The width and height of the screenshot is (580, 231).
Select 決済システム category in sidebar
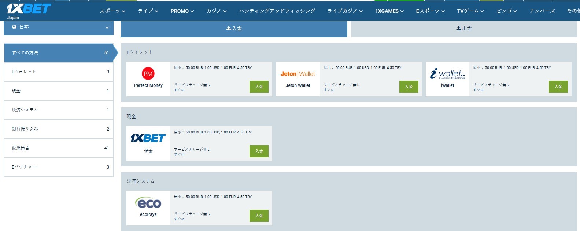[x=59, y=110]
